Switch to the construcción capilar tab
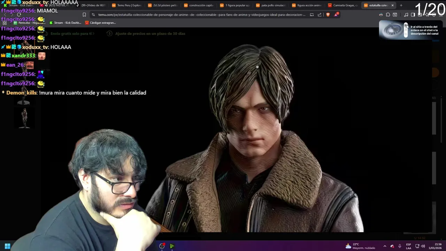Viewport: 446px width, 251px height. pos(199,5)
